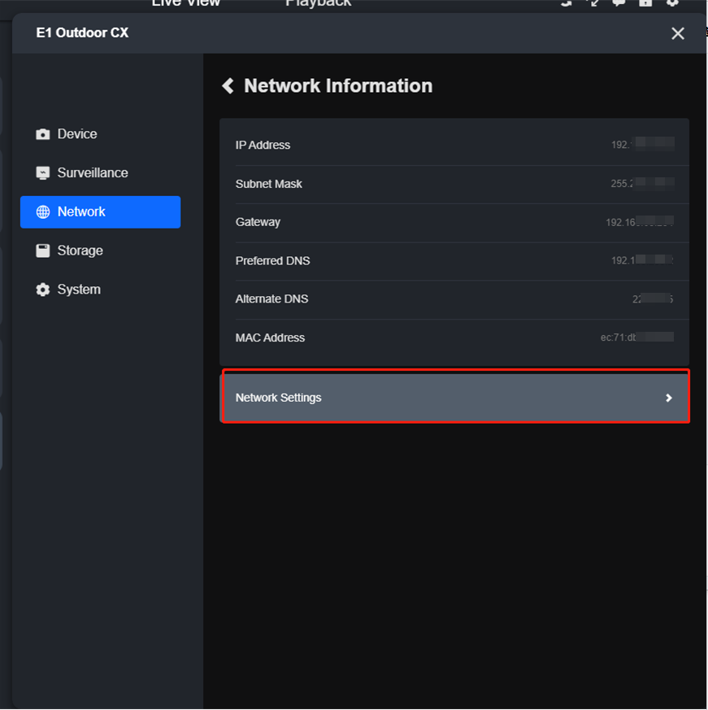This screenshot has height=710, width=708.
Task: Open the System settings section
Action: (x=100, y=290)
